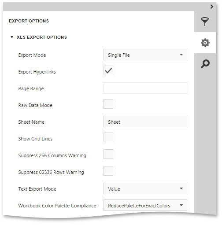Uncheck the Export Hyperlinks checkbox

point(108,70)
